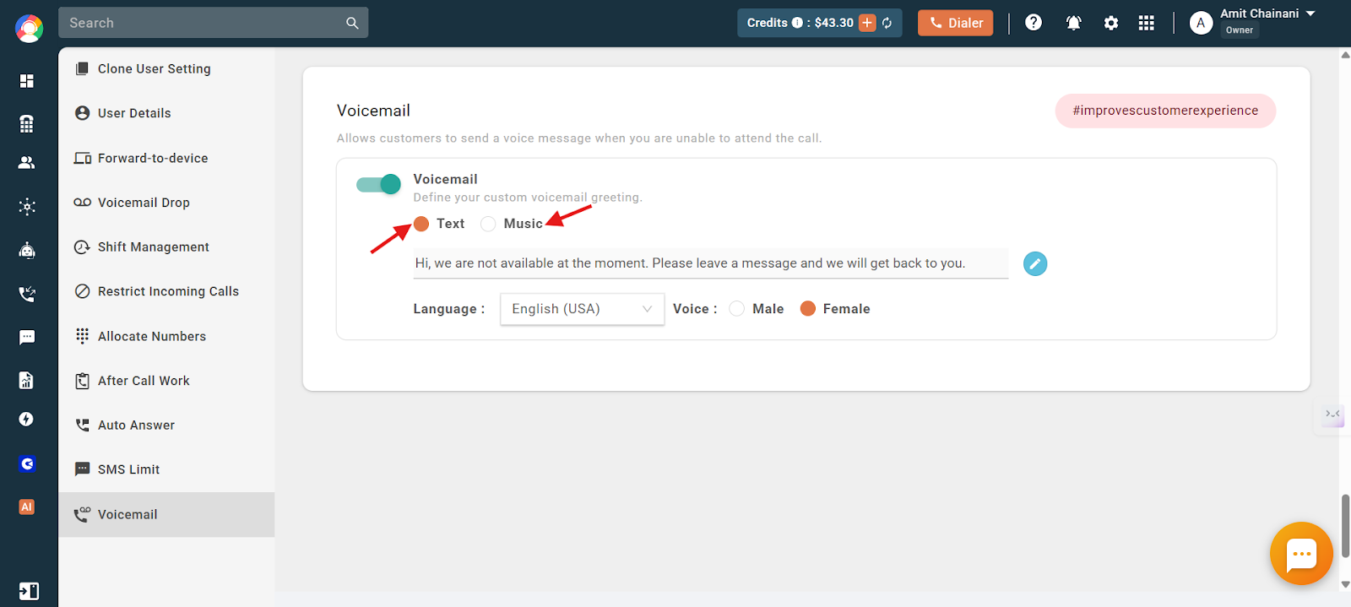Click the #improvescustomerexperience tag
1351x607 pixels.
(1165, 111)
